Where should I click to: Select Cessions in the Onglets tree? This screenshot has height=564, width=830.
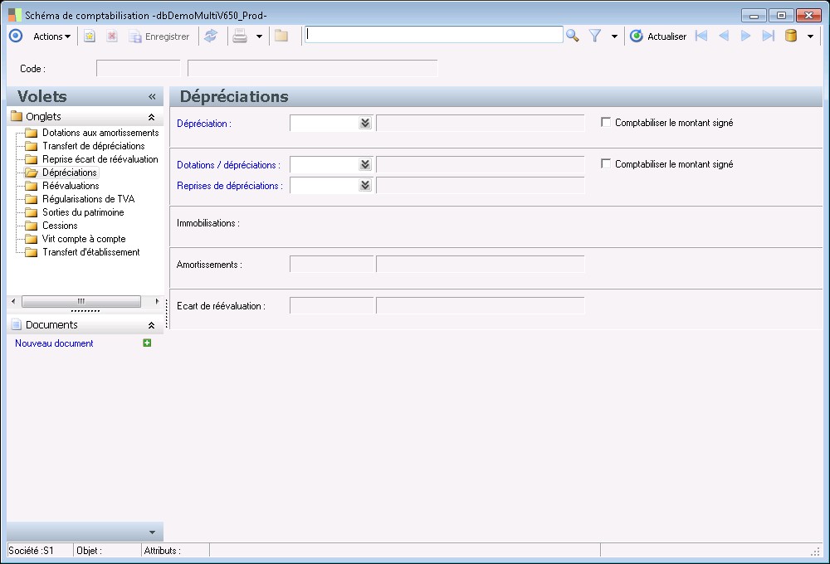pyautogui.click(x=60, y=226)
